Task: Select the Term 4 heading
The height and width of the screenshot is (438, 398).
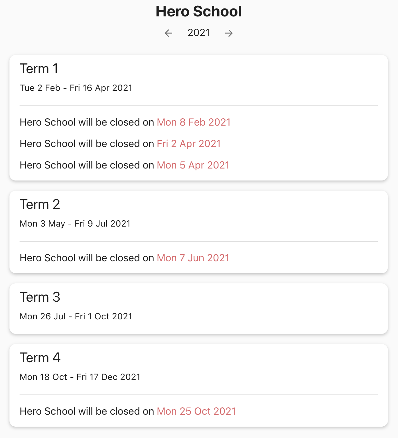Action: pyautogui.click(x=40, y=358)
